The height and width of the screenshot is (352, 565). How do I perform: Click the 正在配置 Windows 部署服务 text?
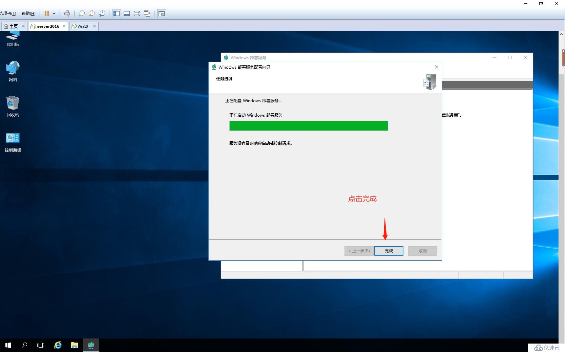(x=253, y=101)
